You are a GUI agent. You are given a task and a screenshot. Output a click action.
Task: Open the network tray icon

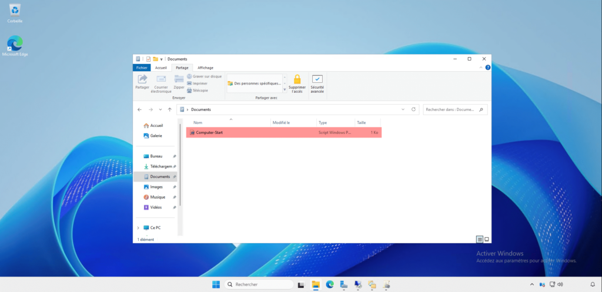[552, 285]
